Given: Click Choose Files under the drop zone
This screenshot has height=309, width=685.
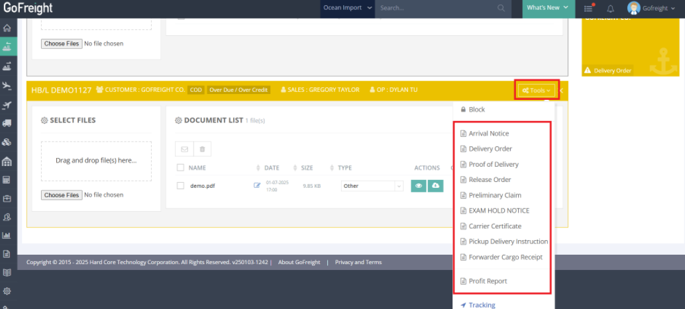Looking at the screenshot, I should [x=62, y=195].
